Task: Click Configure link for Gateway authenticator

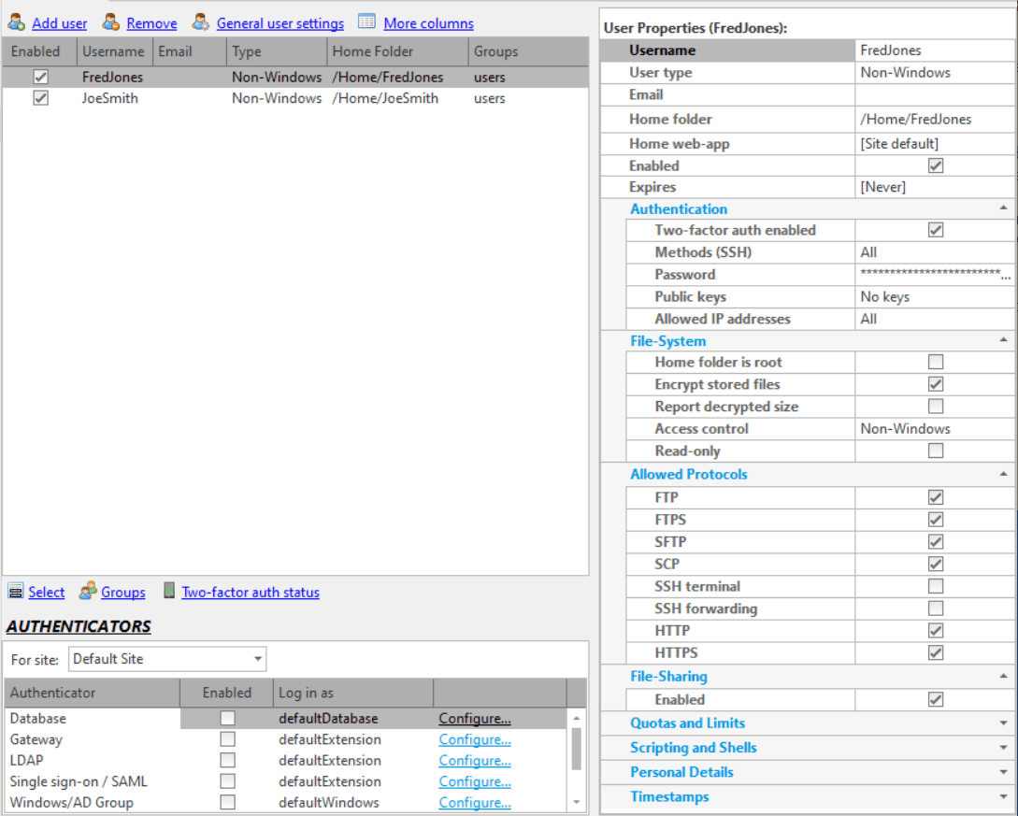Action: [475, 740]
